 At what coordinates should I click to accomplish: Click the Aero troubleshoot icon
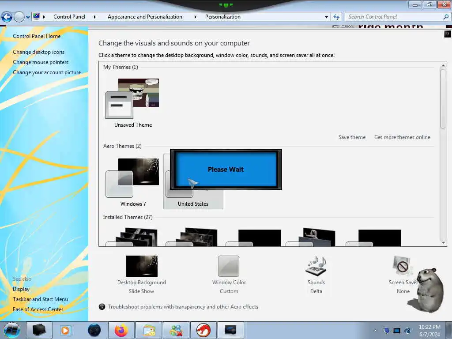pyautogui.click(x=102, y=307)
